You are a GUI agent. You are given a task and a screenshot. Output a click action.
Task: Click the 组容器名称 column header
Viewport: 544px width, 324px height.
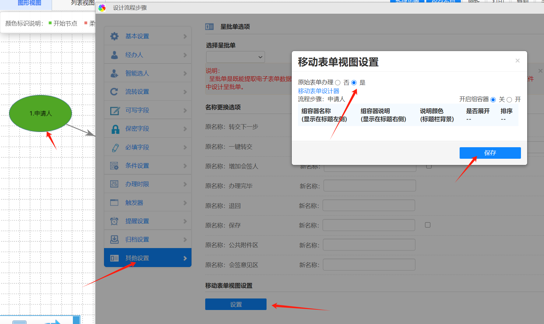316,111
